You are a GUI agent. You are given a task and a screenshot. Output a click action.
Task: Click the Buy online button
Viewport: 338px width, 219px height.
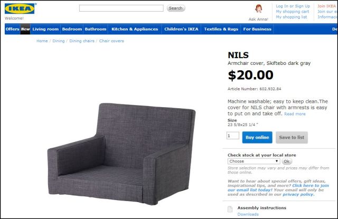pos(257,137)
